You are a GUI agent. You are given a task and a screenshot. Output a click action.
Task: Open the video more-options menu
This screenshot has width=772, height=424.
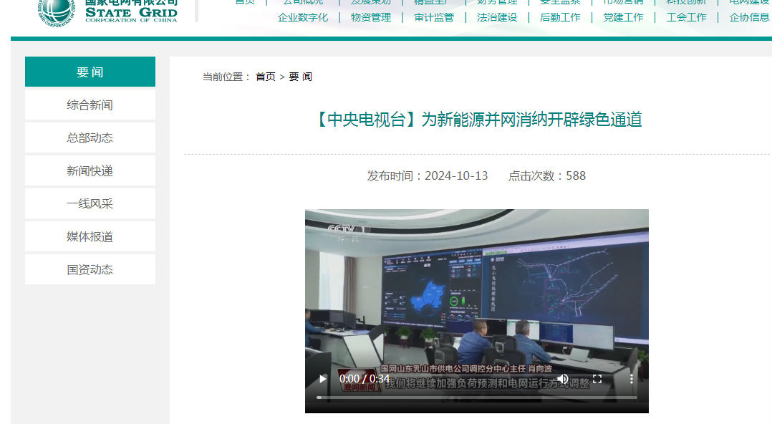click(631, 379)
